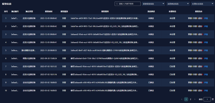Expand the 消息推送筛选 dropdown

[x=178, y=4]
